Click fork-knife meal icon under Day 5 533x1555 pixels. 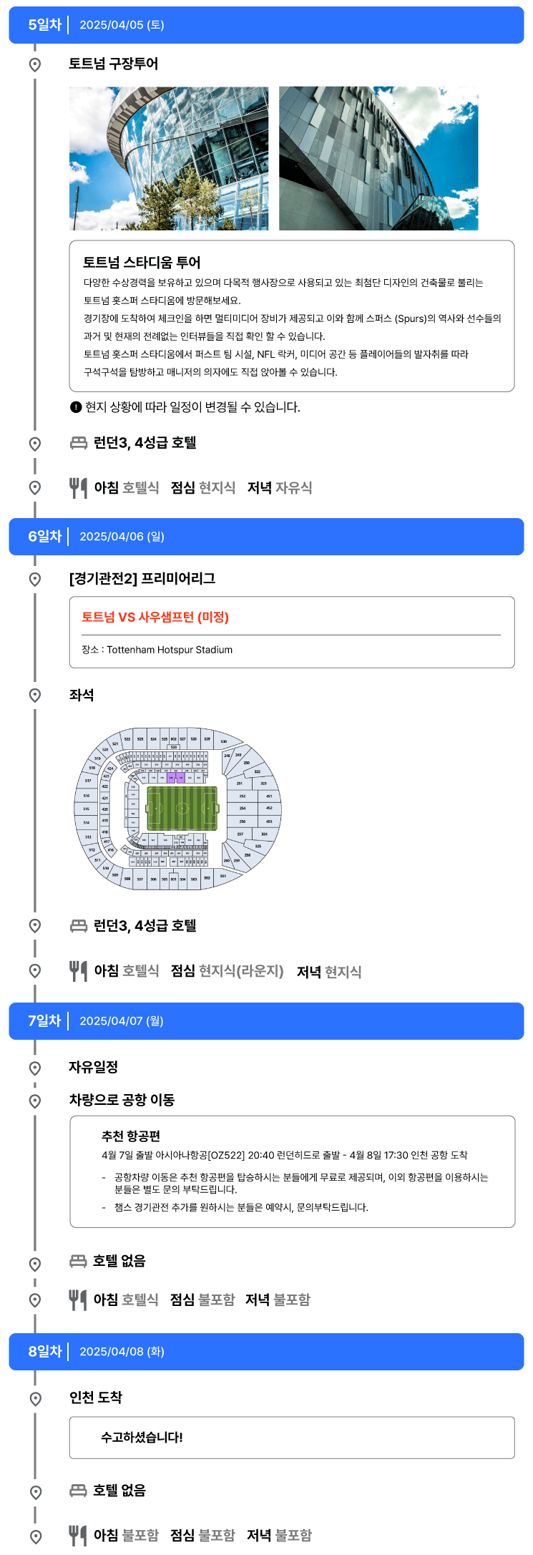[78, 488]
